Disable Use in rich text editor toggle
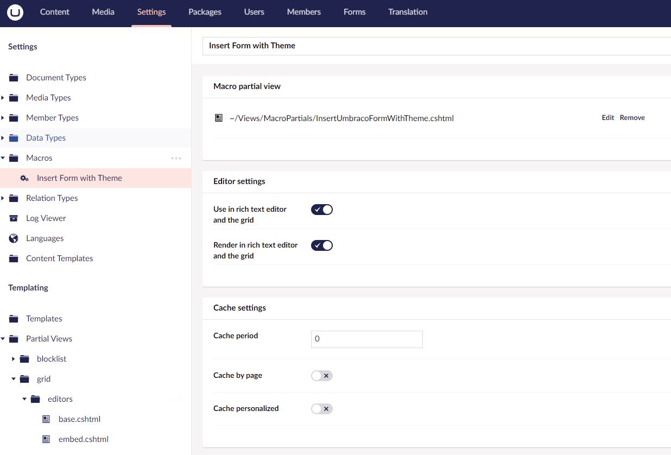 click(x=321, y=210)
